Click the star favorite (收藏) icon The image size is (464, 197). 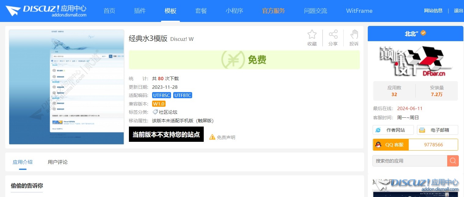(312, 34)
